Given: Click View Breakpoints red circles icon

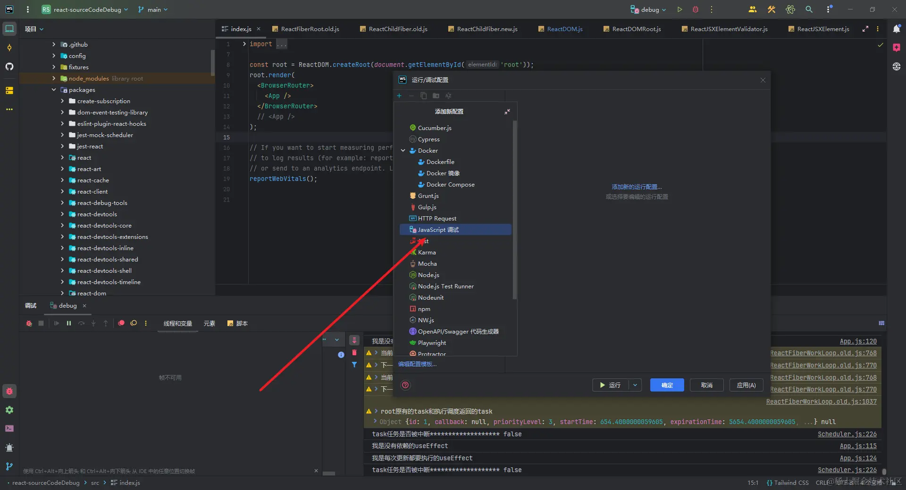Looking at the screenshot, I should pos(121,323).
